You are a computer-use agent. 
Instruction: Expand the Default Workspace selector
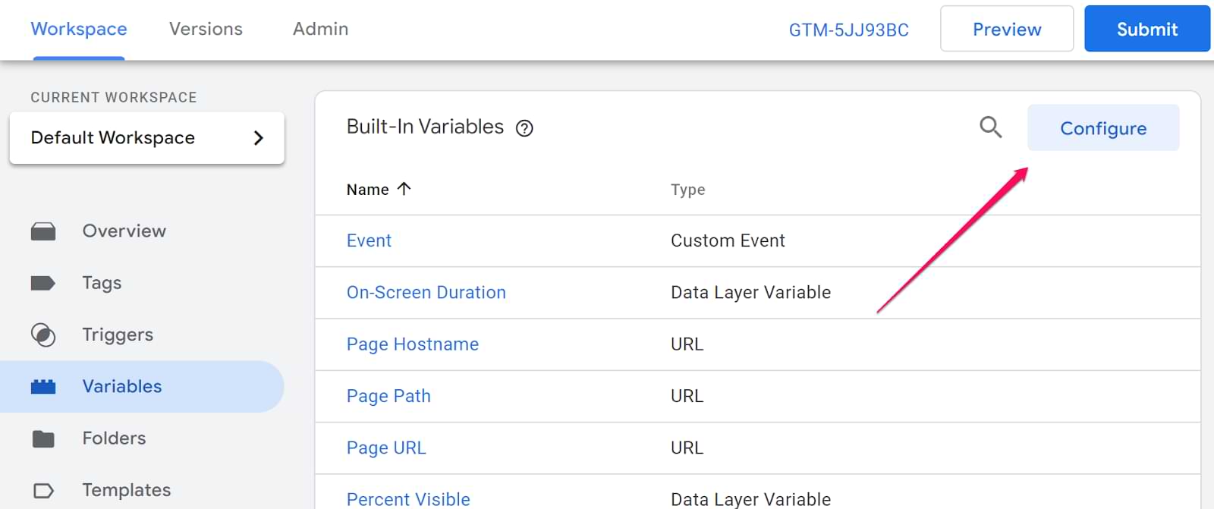[x=146, y=138]
